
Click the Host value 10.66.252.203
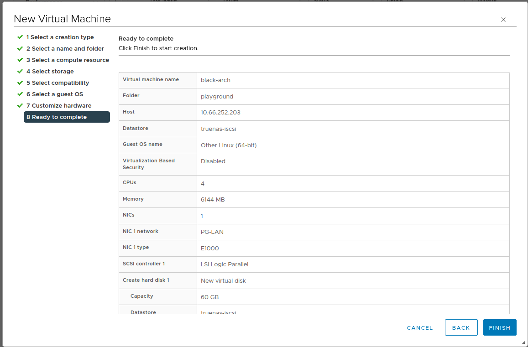(220, 113)
